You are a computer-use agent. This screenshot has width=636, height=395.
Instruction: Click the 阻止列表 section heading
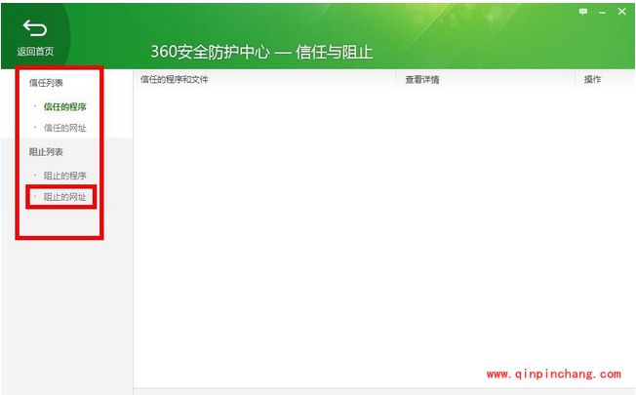pyautogui.click(x=46, y=152)
